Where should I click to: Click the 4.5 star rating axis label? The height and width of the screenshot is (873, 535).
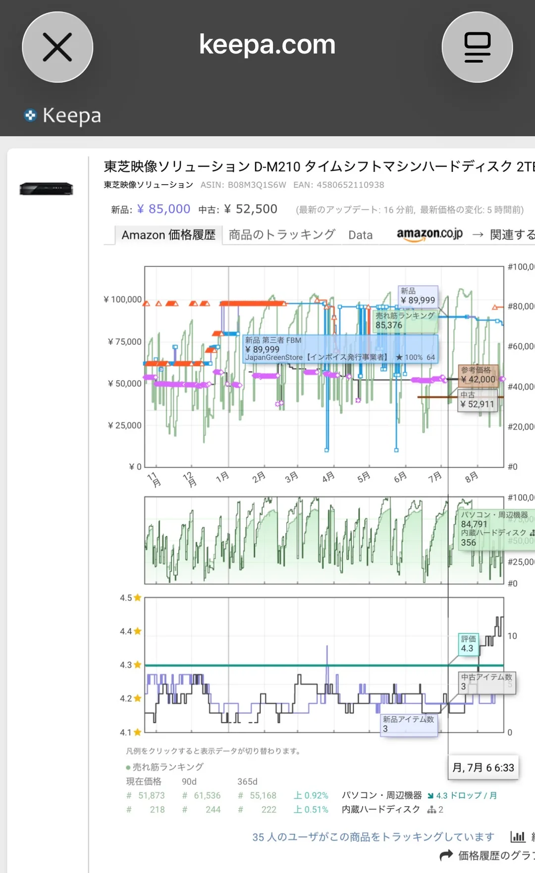tap(131, 598)
